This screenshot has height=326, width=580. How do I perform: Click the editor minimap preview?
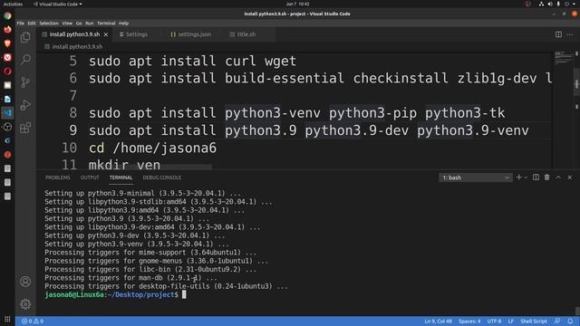[x=564, y=58]
